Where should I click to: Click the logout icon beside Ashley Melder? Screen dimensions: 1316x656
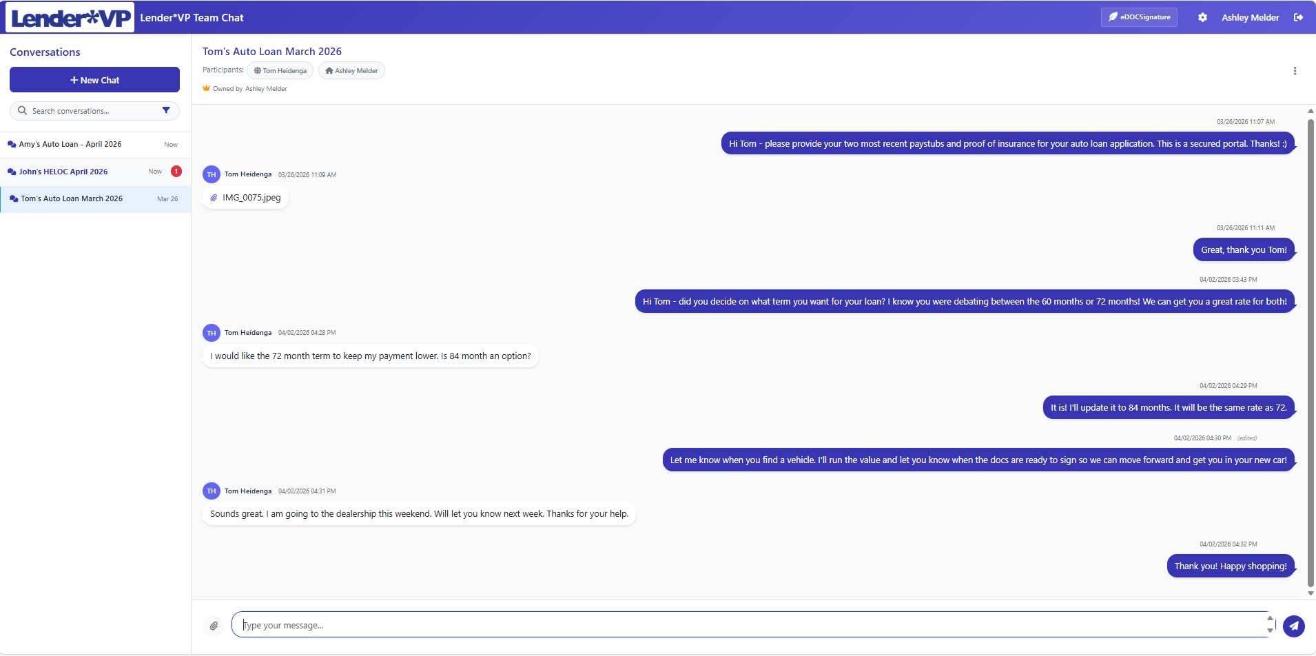tap(1298, 18)
